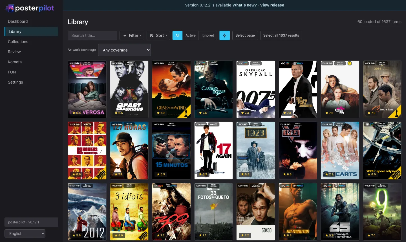
Task: Open the Sem Tempo Para Morrer poster
Action: (x=298, y=89)
